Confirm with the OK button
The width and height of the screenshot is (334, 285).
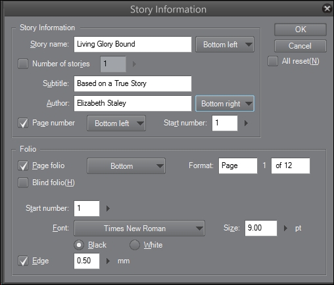point(300,30)
